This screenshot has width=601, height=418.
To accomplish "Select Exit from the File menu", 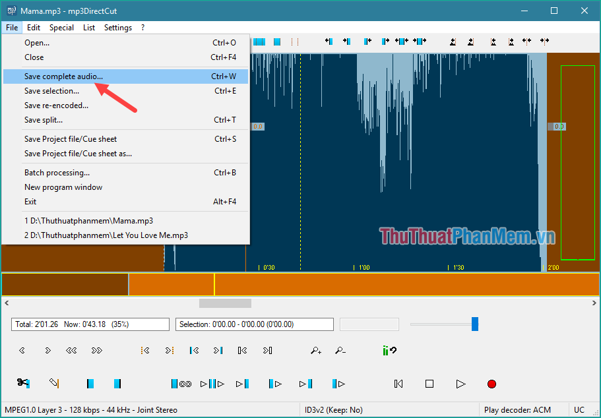I will pyautogui.click(x=30, y=201).
